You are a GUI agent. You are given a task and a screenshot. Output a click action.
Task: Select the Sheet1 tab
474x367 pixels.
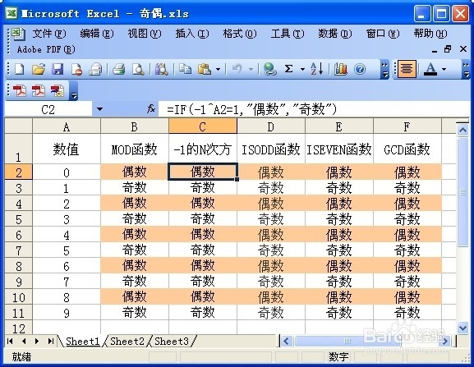pos(82,342)
